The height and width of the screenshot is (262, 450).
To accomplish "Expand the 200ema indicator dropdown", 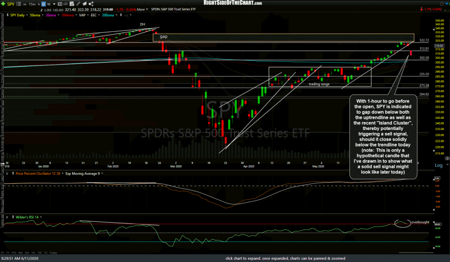I will (x=76, y=15).
